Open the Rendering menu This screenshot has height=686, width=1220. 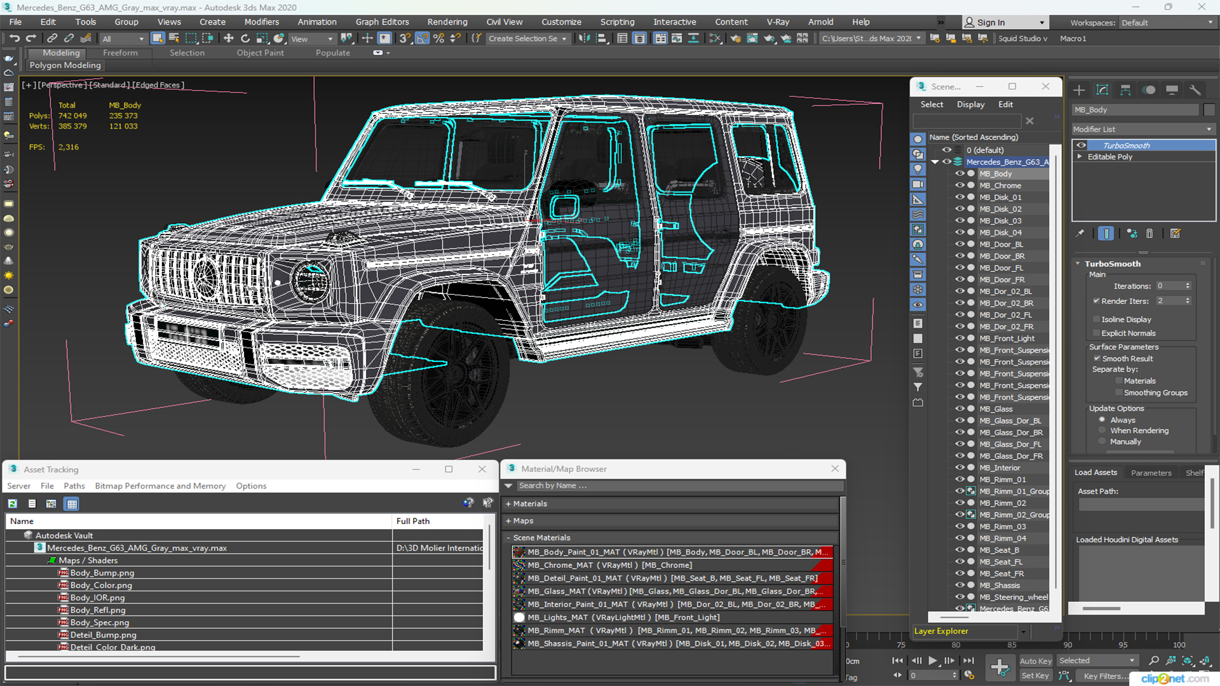click(447, 22)
